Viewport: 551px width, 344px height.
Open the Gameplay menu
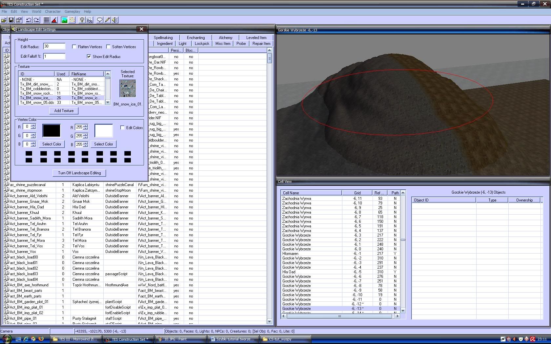click(72, 11)
